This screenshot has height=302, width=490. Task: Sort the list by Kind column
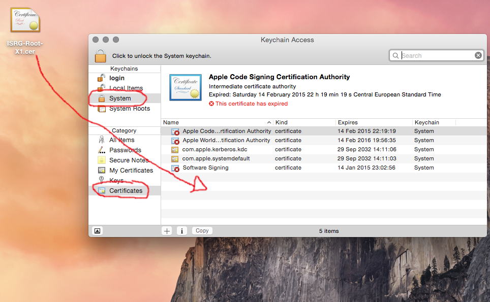(304, 122)
